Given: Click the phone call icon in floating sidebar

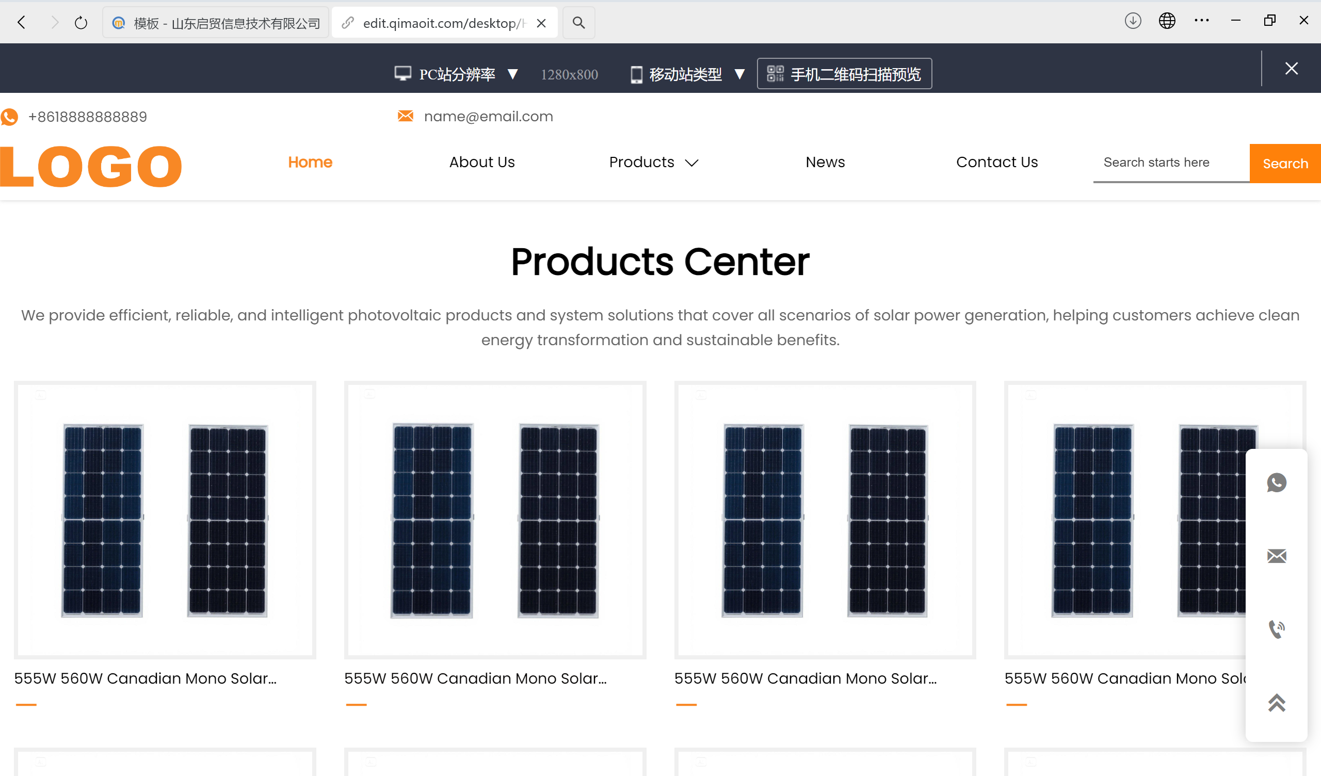Looking at the screenshot, I should click(1277, 628).
